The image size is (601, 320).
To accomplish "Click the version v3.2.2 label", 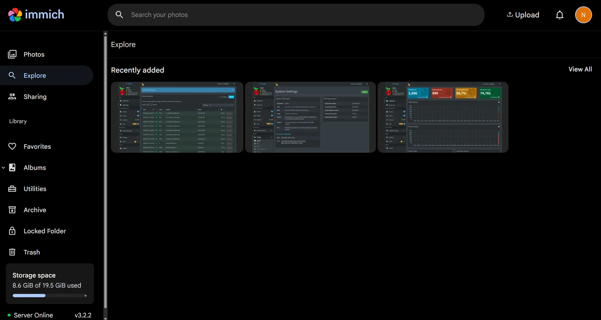I will coord(83,315).
